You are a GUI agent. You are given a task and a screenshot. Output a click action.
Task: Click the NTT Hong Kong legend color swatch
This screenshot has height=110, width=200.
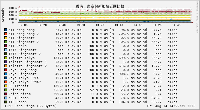pos(5,30)
